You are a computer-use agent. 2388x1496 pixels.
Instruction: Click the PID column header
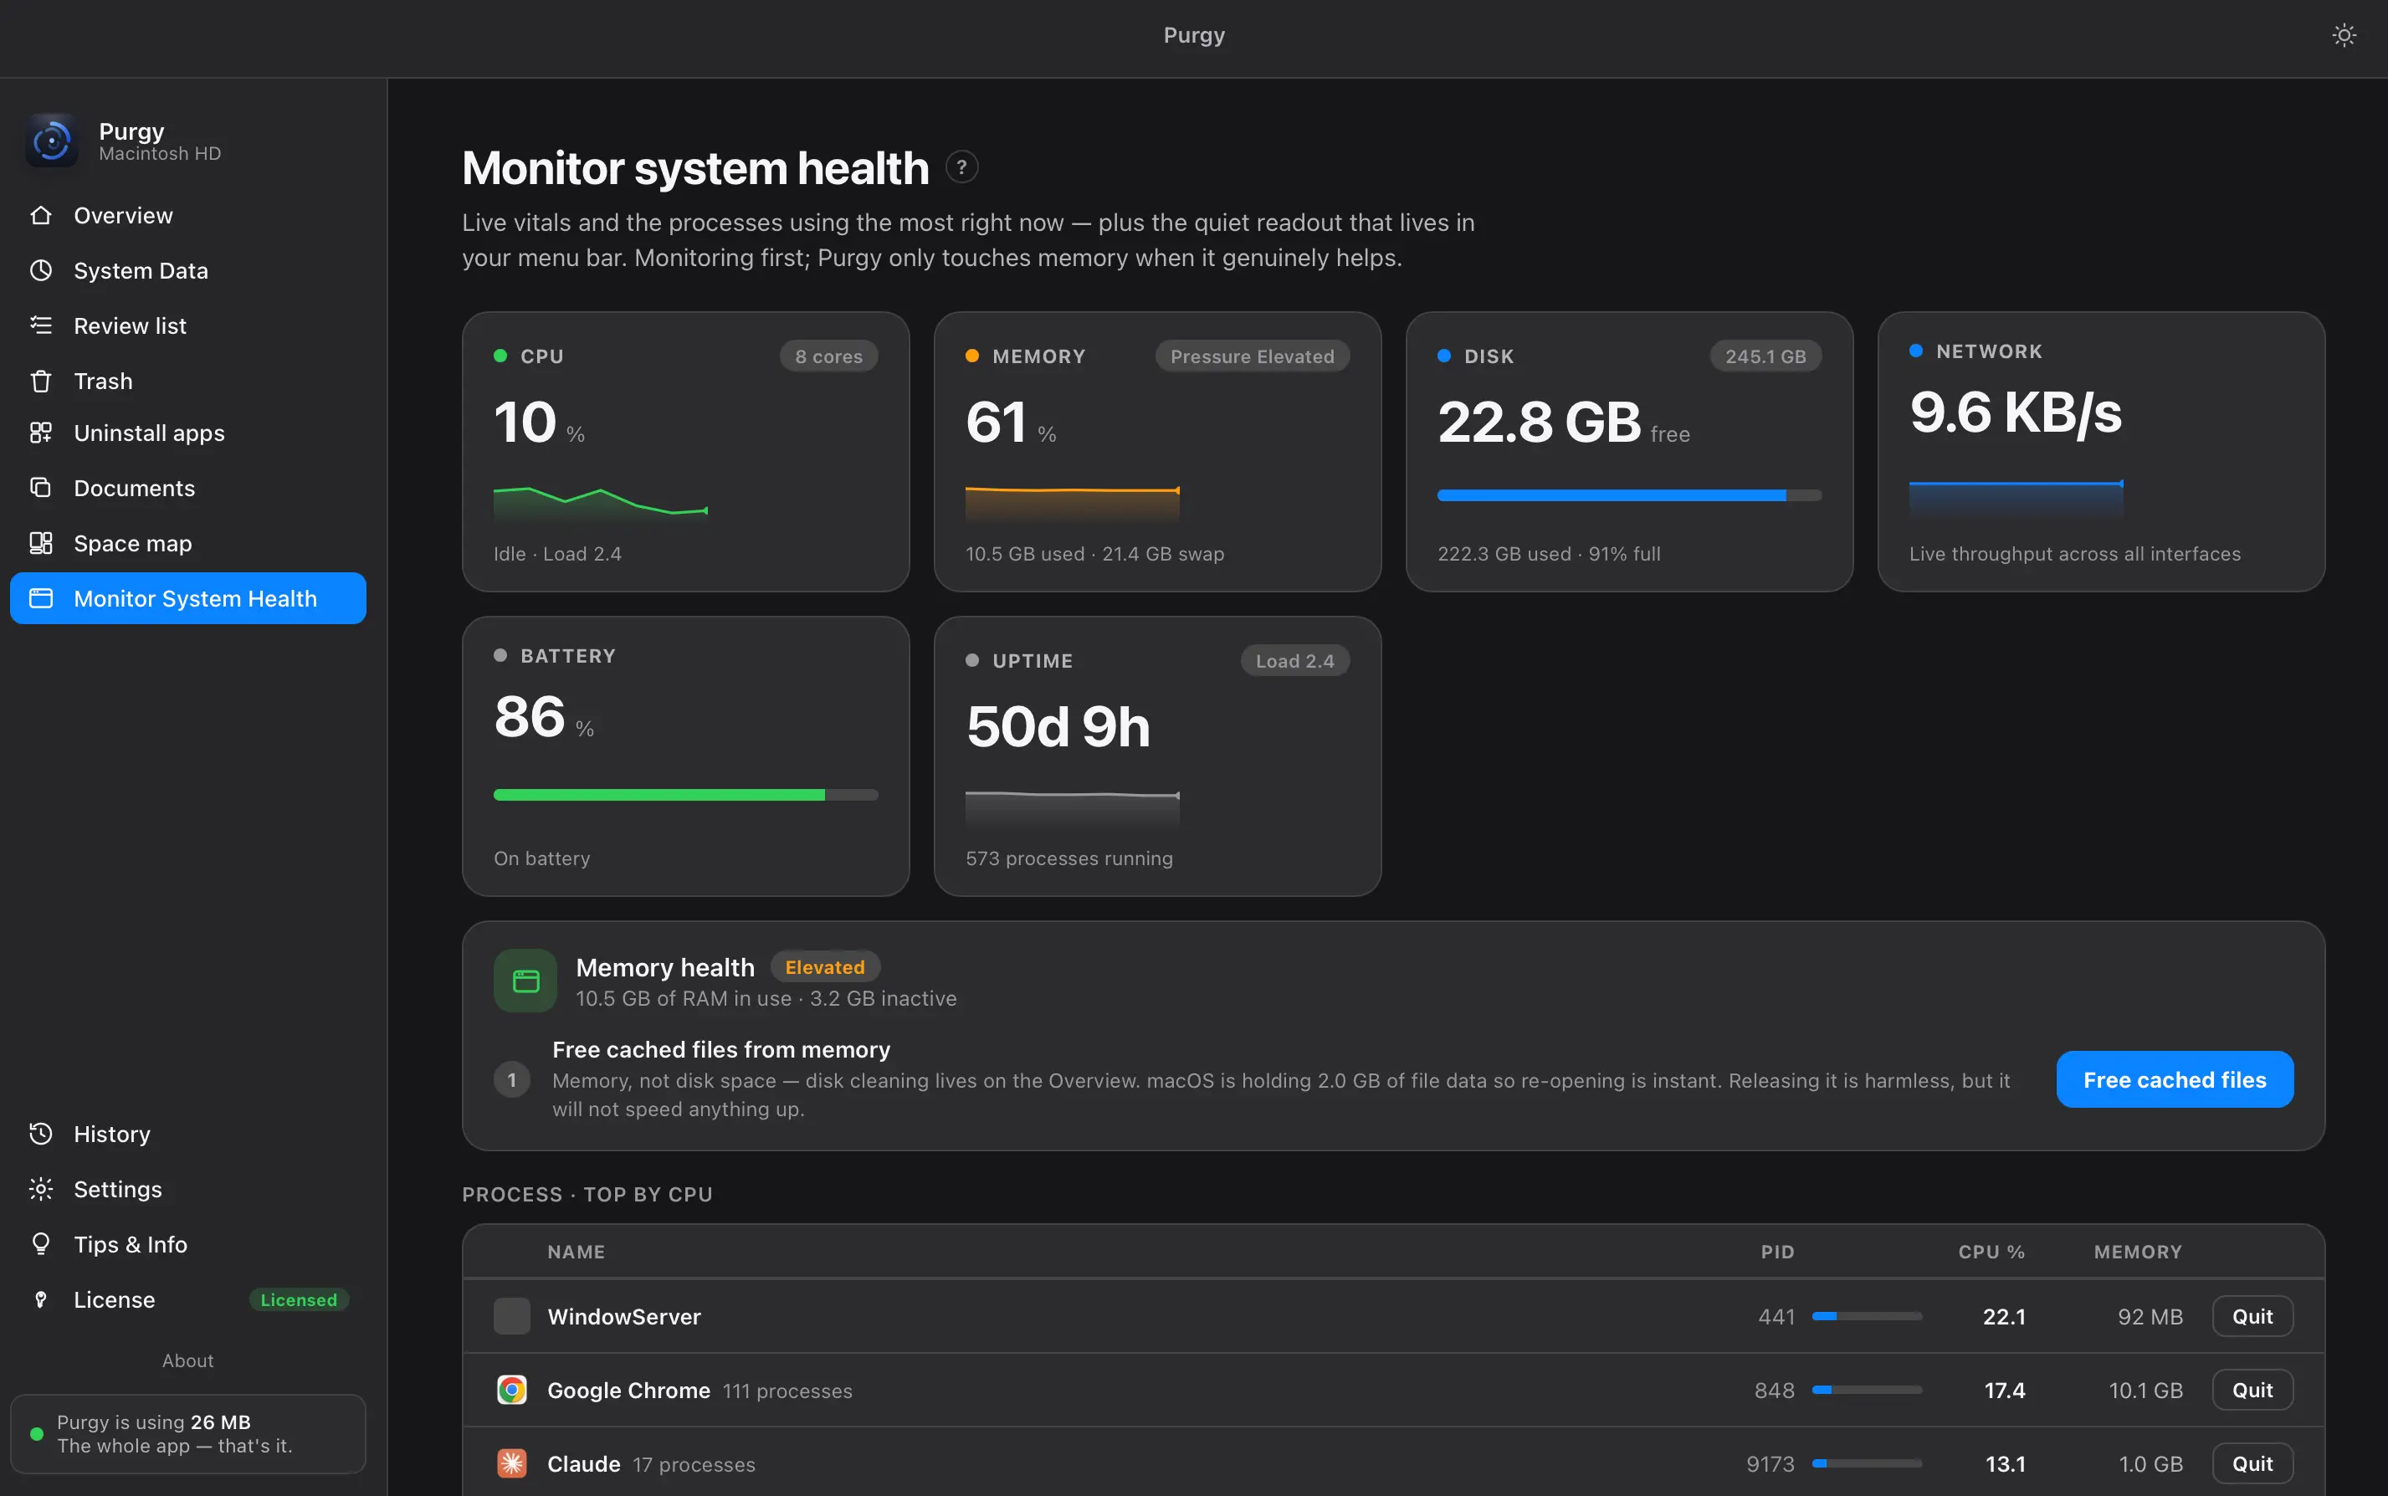pos(1778,1252)
